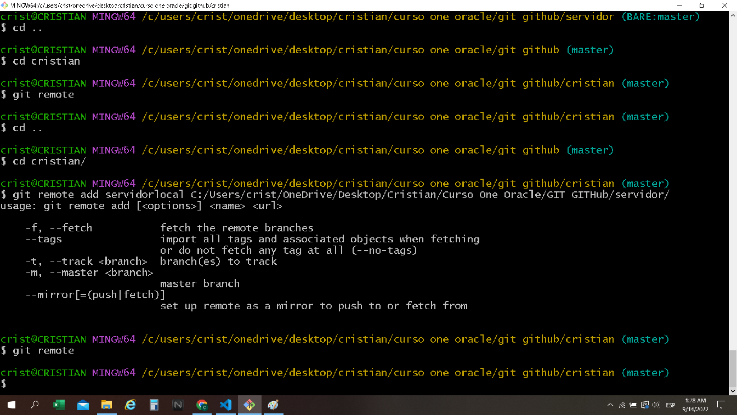Viewport: 737px width, 415px height.
Task: Click the "usage: git remote add" line
Action: 141,206
